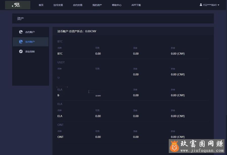This screenshot has width=227, height=155.
Task: Click the user profile icon
Action: coord(201,5)
